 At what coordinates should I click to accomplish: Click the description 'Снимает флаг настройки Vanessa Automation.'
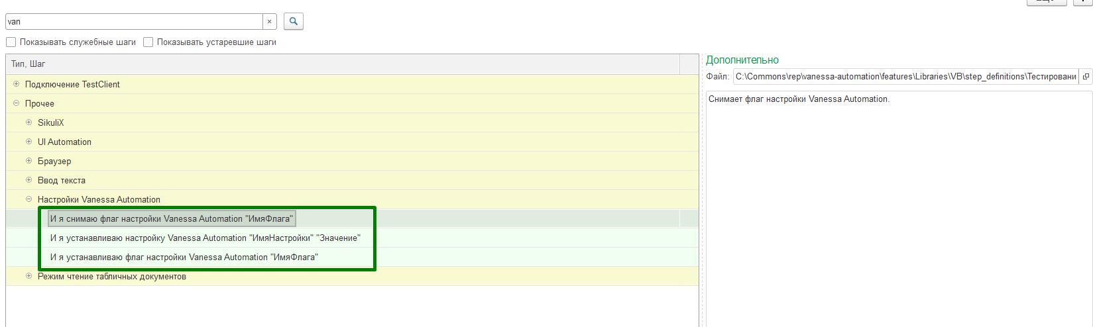(799, 99)
